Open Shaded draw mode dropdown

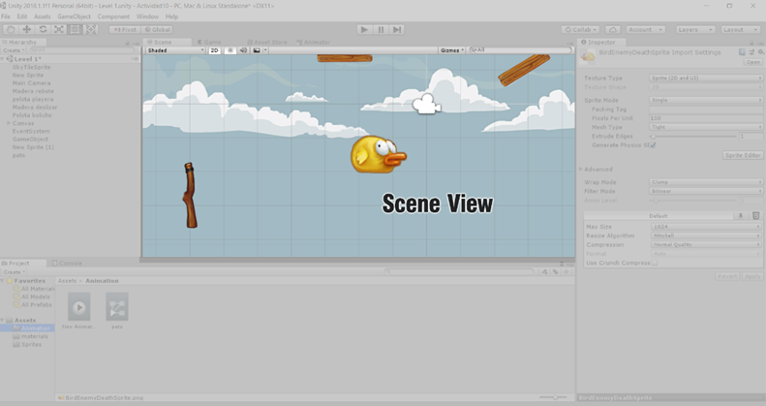click(x=175, y=50)
